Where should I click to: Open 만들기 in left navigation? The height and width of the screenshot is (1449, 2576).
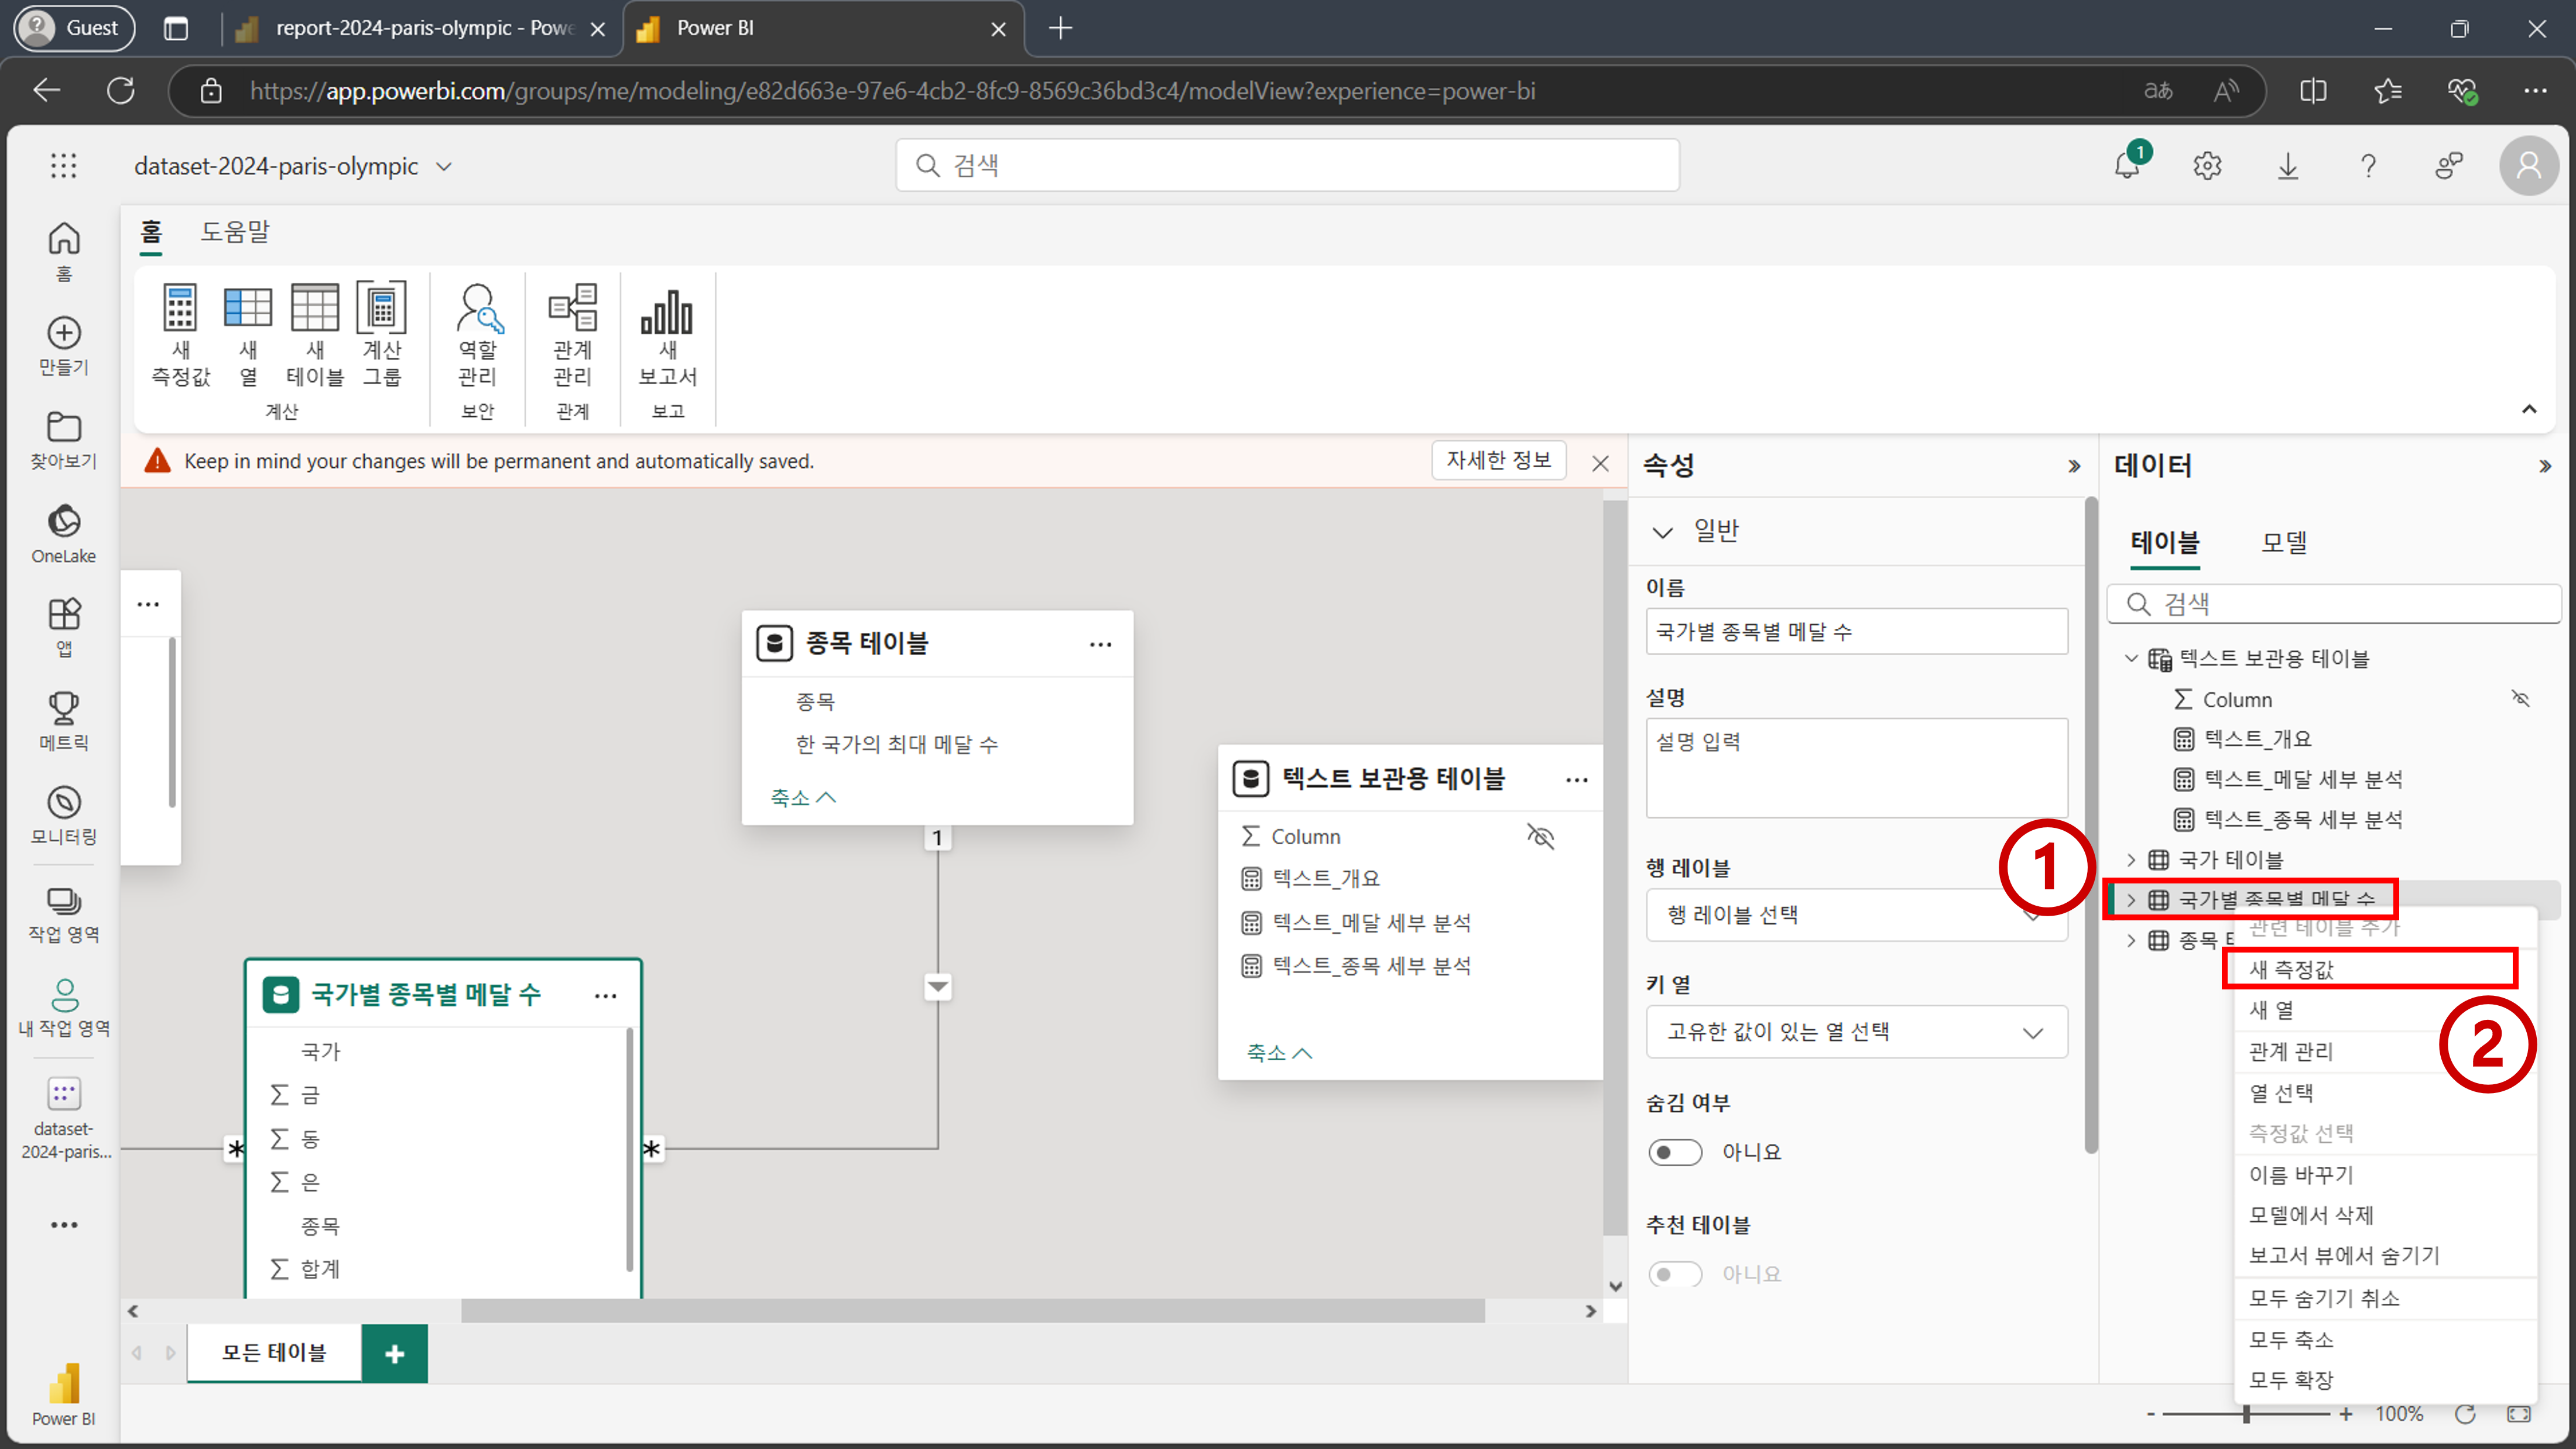pyautogui.click(x=64, y=346)
